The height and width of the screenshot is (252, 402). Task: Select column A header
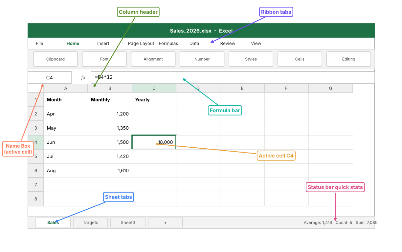click(x=66, y=88)
